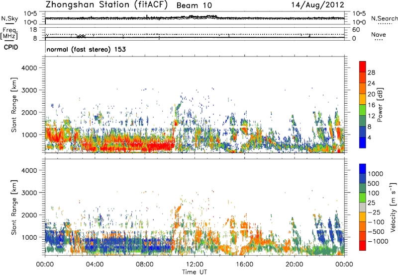Click the N.Sky noise trace panel
Image resolution: width=398 pixels, height=275 pixels.
click(x=195, y=18)
